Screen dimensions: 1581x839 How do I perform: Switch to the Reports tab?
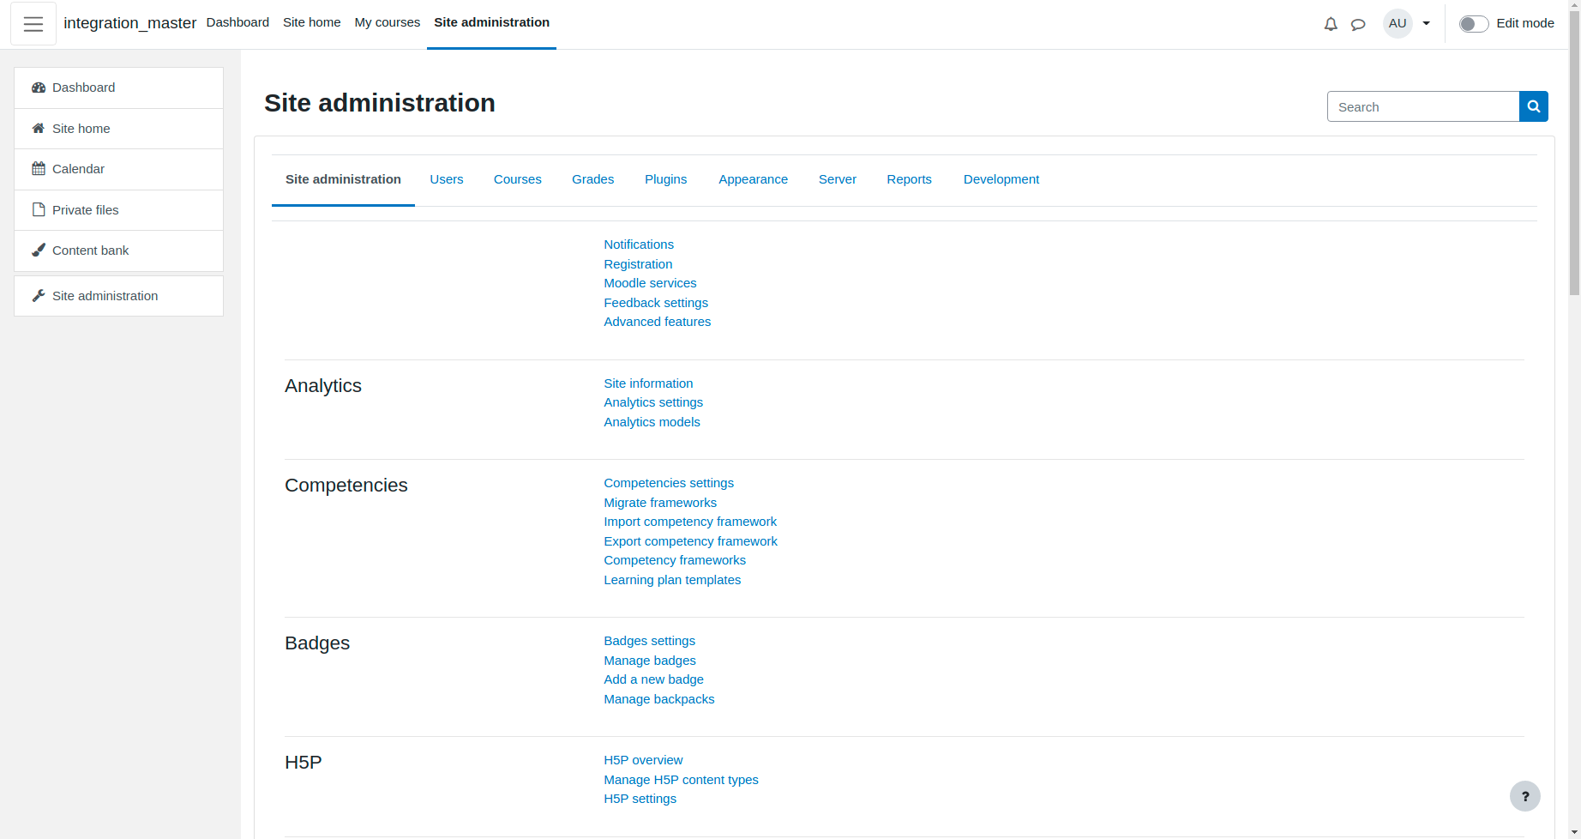tap(910, 179)
